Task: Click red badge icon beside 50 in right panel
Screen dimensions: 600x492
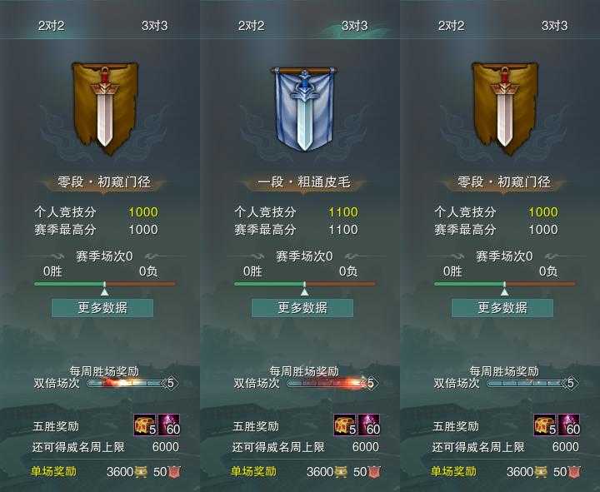Action: [x=574, y=472]
